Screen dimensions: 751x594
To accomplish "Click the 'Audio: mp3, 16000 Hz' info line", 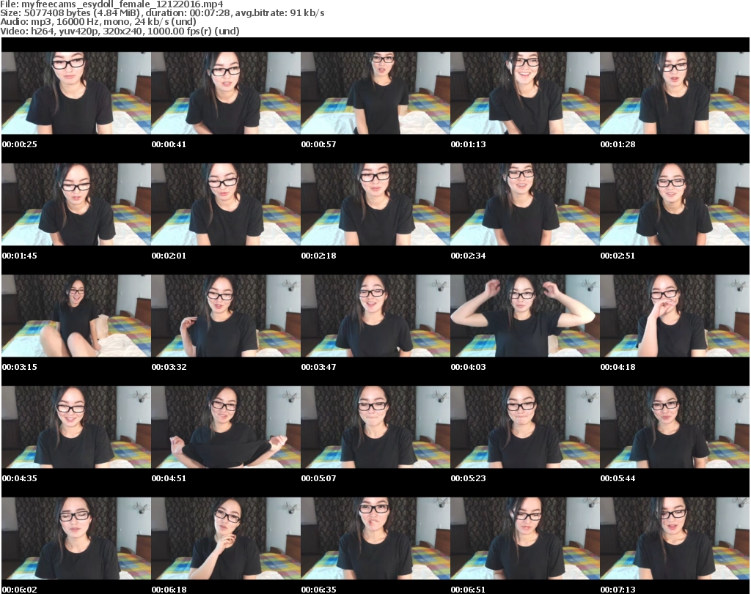I will (x=98, y=22).
